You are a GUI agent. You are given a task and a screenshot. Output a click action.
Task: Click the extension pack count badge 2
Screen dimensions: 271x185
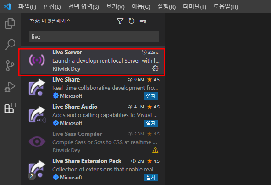point(32,176)
